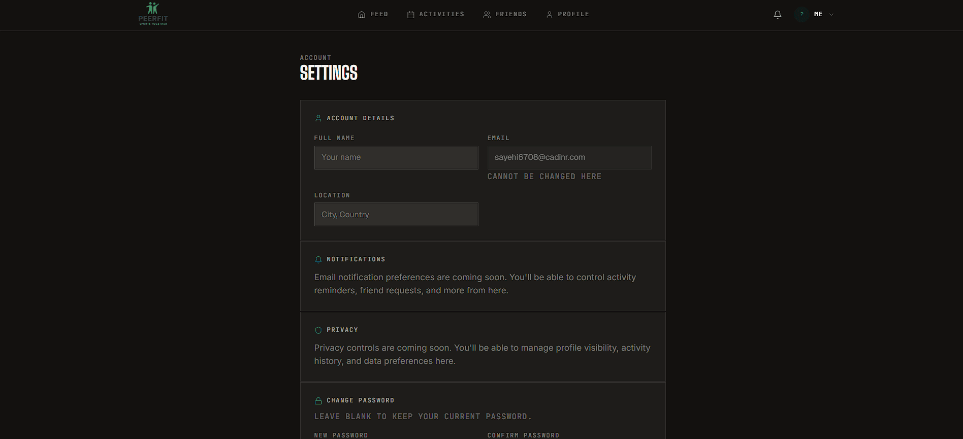Click the calendar icon beside Activities
The image size is (963, 439).
[x=411, y=15]
